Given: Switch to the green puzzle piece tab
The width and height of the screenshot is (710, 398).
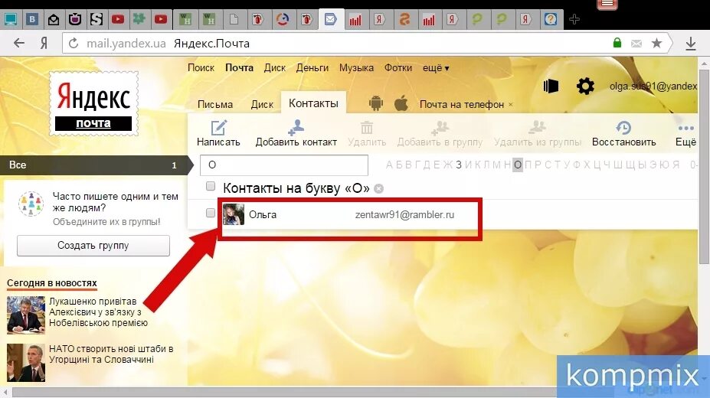Looking at the screenshot, I should coord(139,19).
